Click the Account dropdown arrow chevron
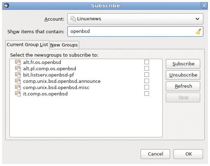 197,19
